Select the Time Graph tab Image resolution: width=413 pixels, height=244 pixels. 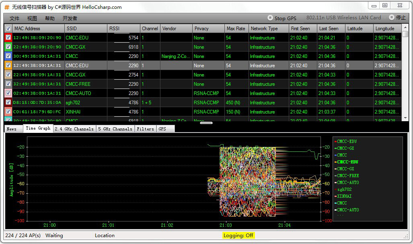38,128
